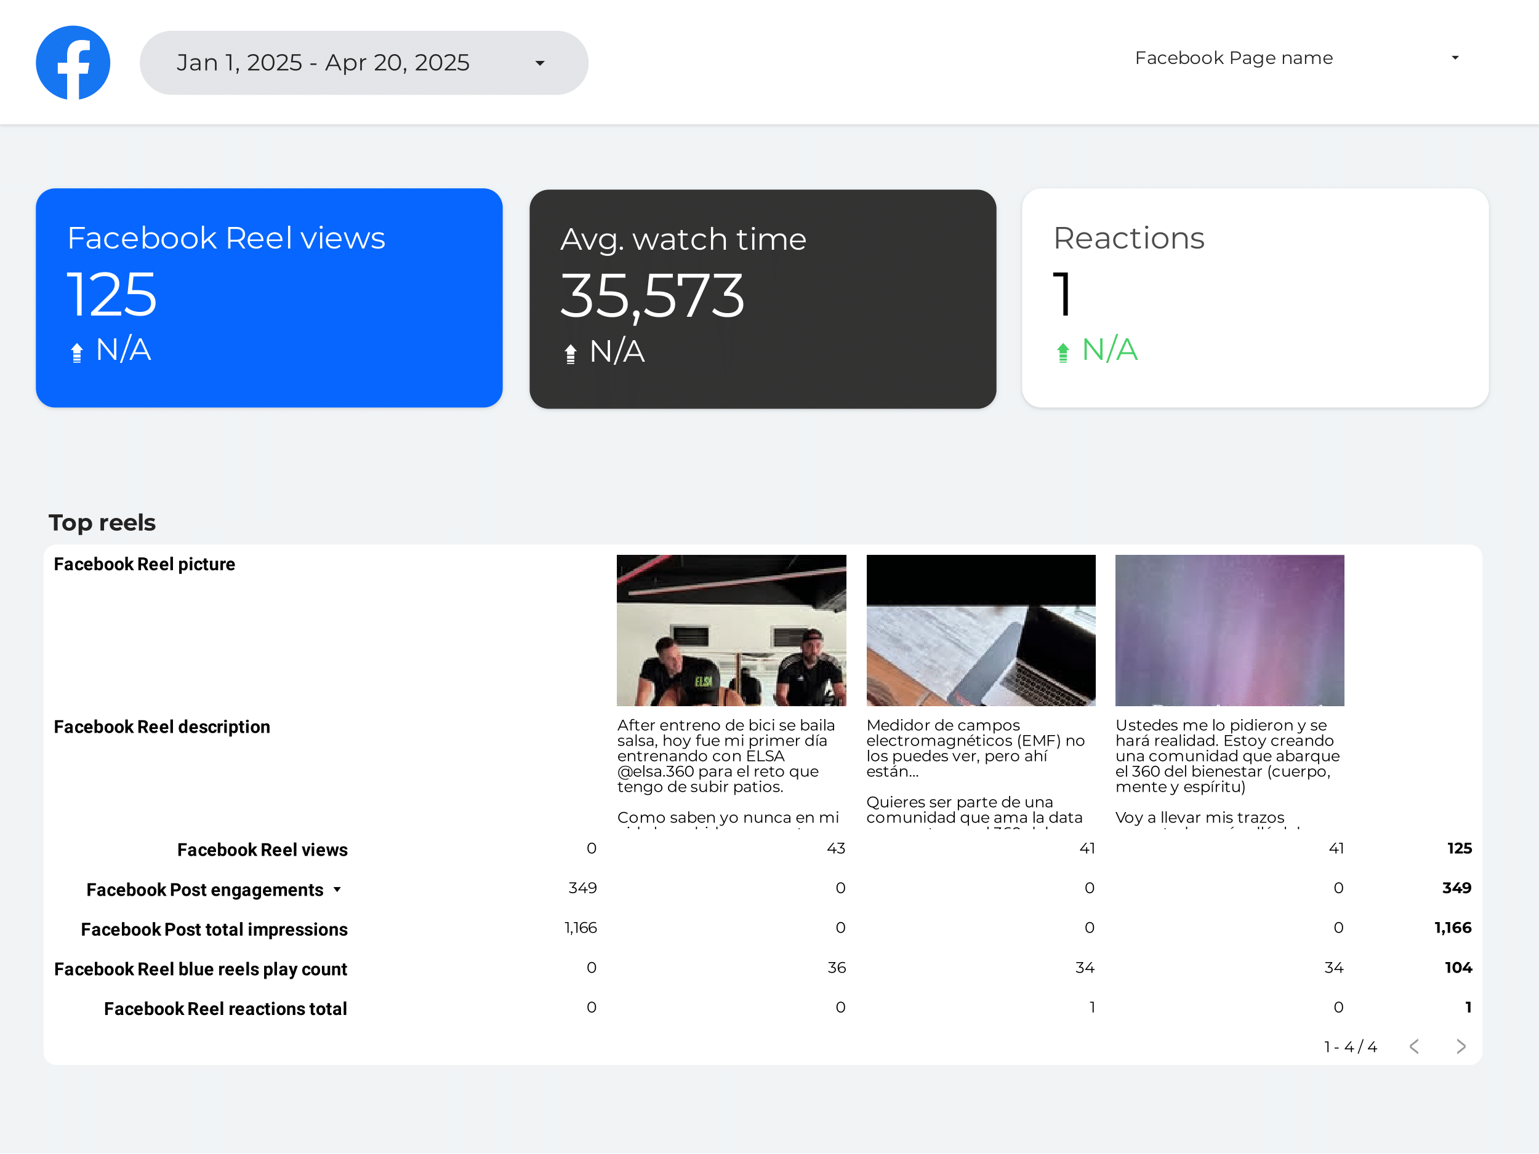Click the up arrow under Avg. watch time

coord(571,354)
